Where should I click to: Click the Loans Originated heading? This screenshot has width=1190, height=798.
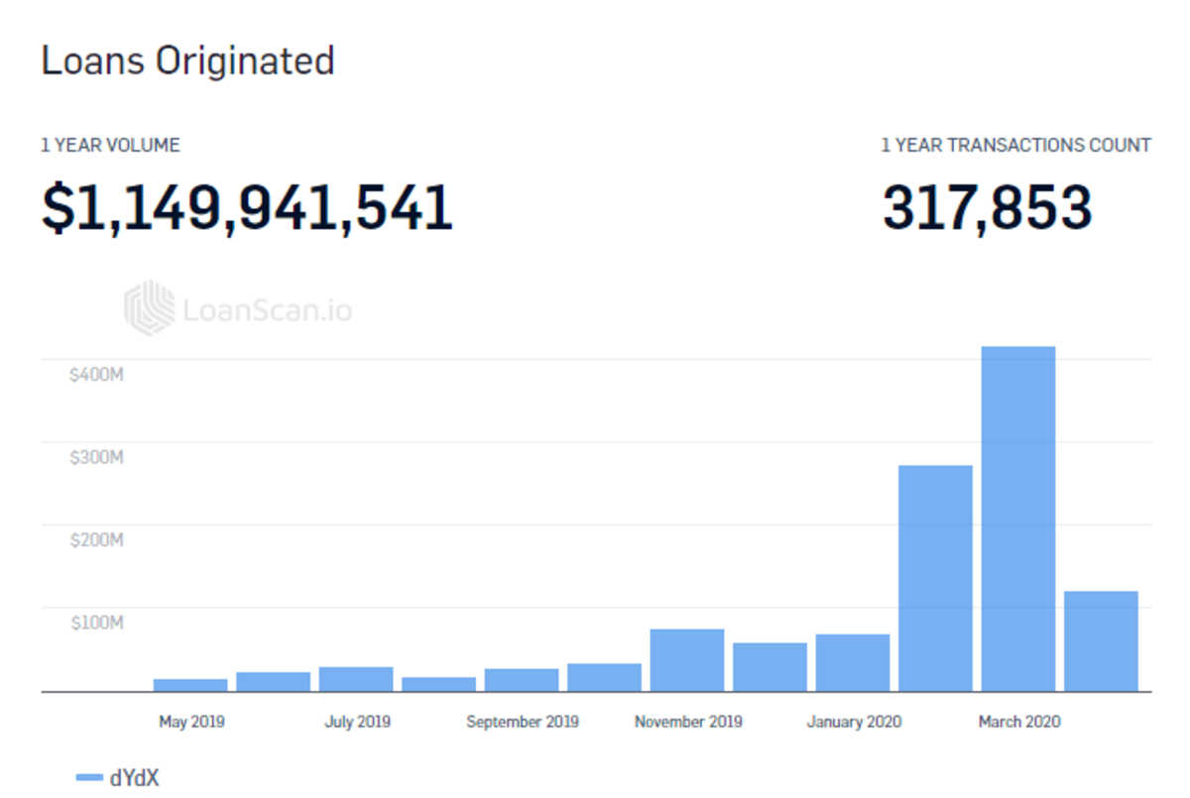187,61
